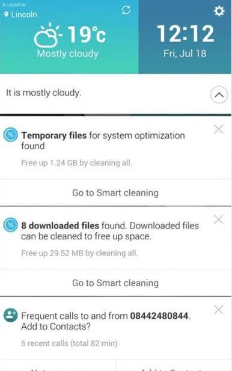Collapse the weather summary with chevron
The width and height of the screenshot is (232, 371).
tap(219, 95)
